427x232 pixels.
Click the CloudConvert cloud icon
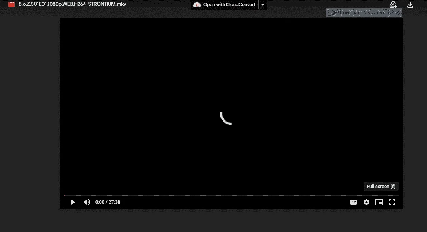[197, 5]
